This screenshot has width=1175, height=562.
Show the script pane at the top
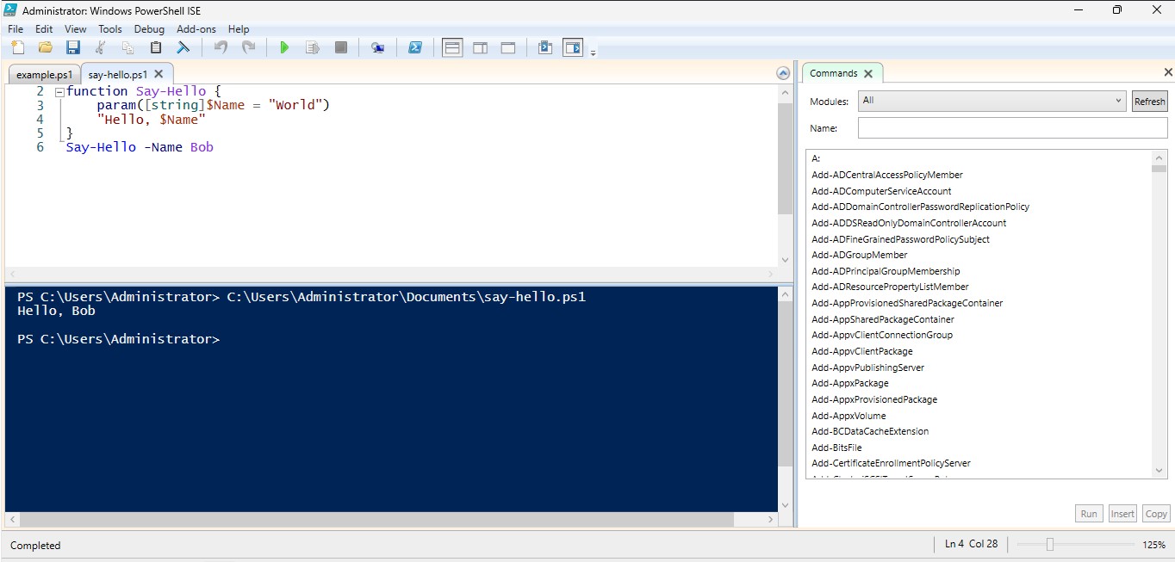point(452,47)
